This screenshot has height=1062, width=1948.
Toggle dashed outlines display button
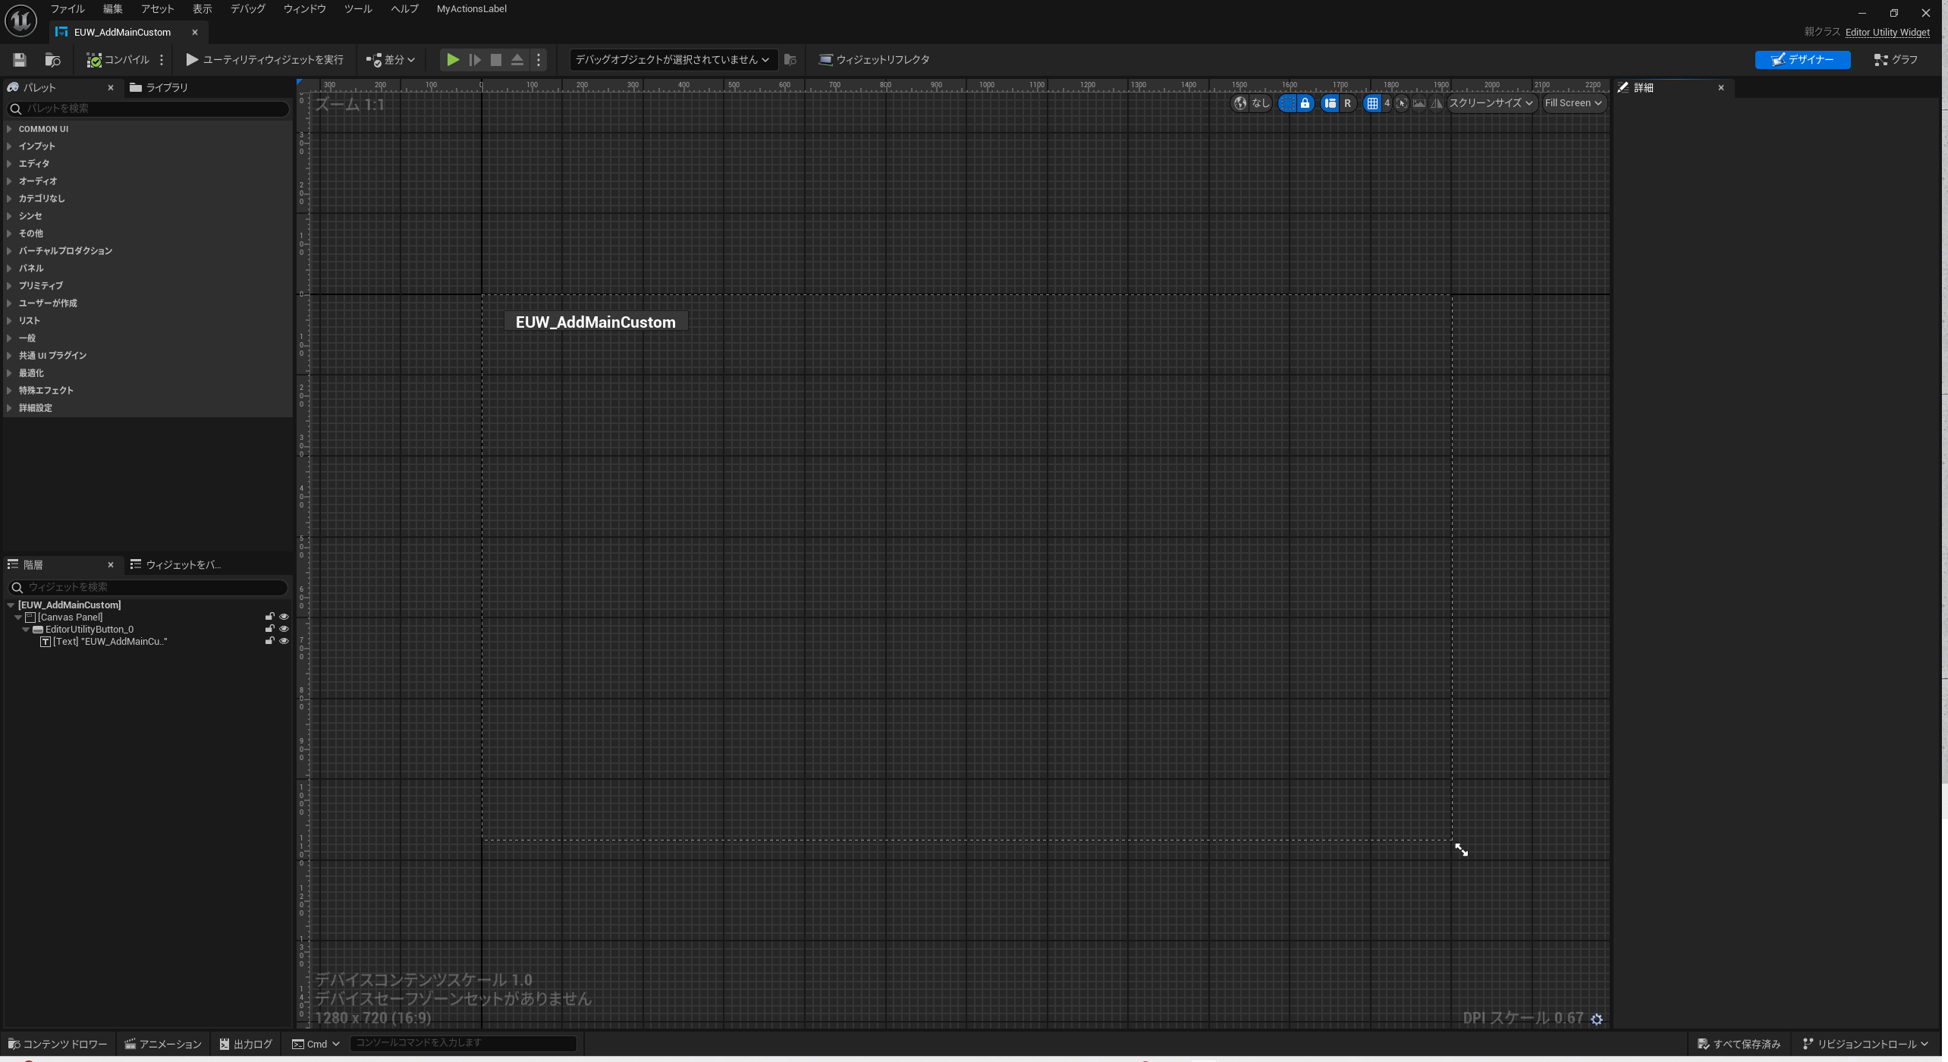1287,103
